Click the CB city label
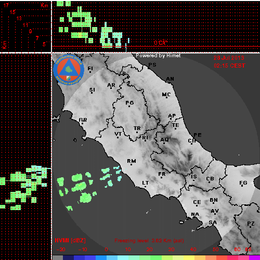Viewport: 260px width, 260px height. pyautogui.click(x=210, y=179)
